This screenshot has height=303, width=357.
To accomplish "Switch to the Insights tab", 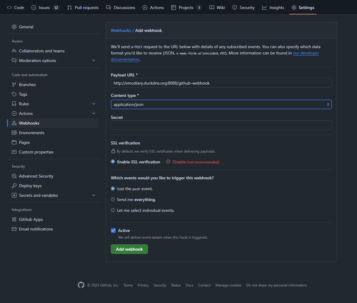I will [273, 7].
